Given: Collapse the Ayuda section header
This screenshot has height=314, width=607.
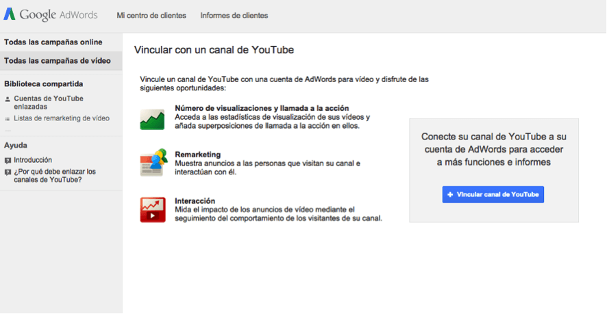Looking at the screenshot, I should 16,146.
